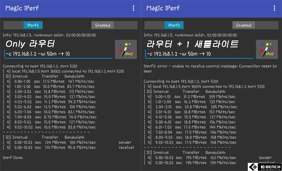Focus the command input field in right panel
Image resolution: width=282 pixels, height=171 pixels.
click(x=199, y=54)
